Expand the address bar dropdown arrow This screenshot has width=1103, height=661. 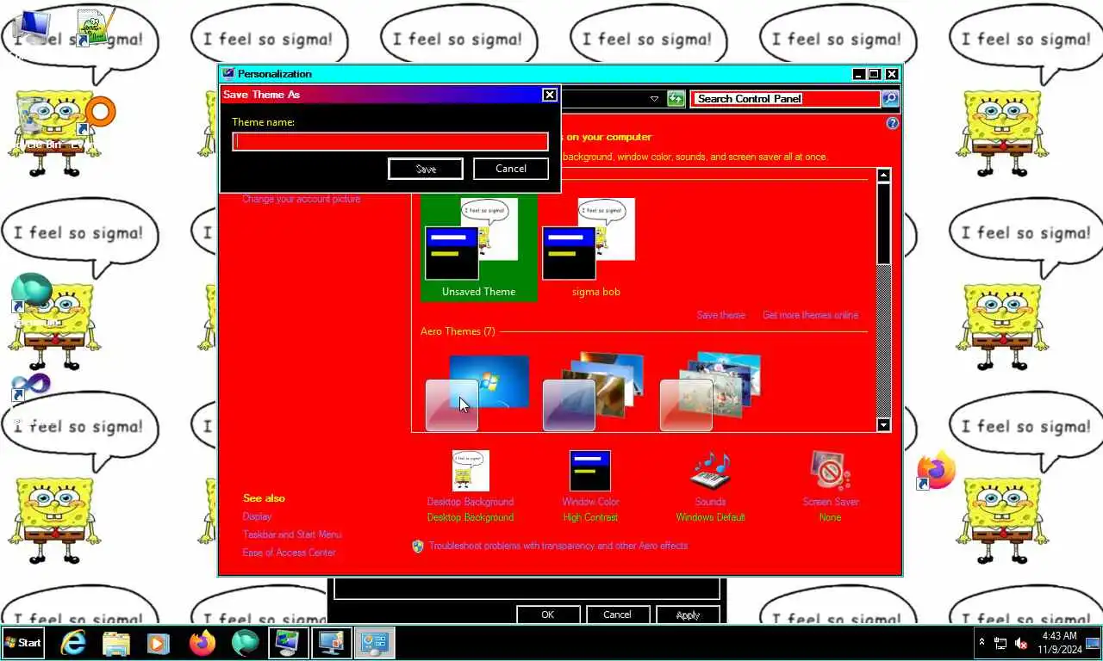pos(654,99)
